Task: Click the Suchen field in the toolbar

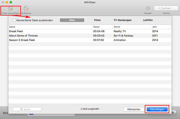Action: [166, 8]
